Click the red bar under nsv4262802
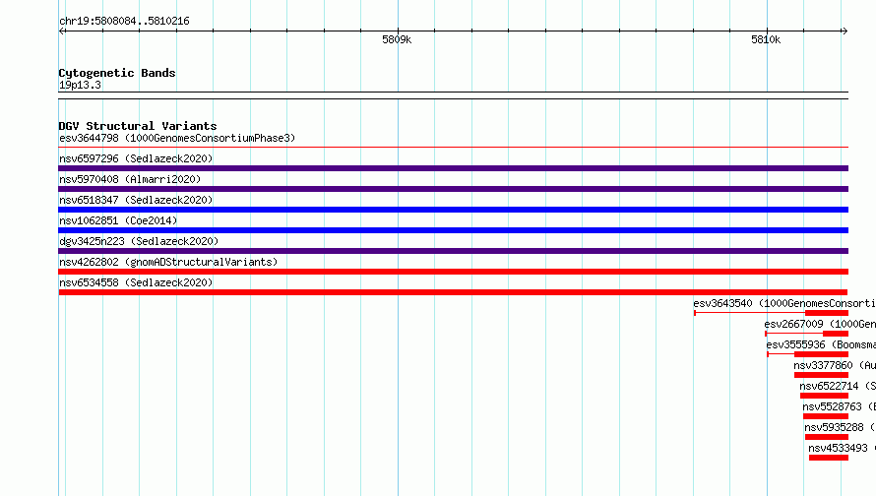The width and height of the screenshot is (876, 496). (x=453, y=272)
